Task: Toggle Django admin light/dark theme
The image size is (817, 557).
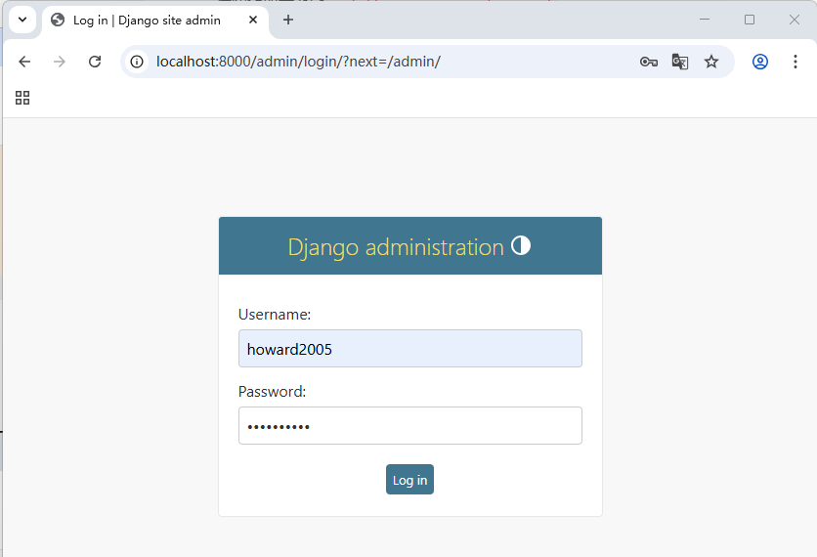Action: coord(521,245)
